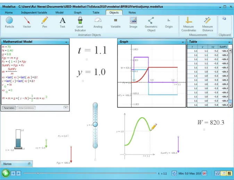Start the simulation with green play button
The width and height of the screenshot is (234, 180).
(6, 173)
